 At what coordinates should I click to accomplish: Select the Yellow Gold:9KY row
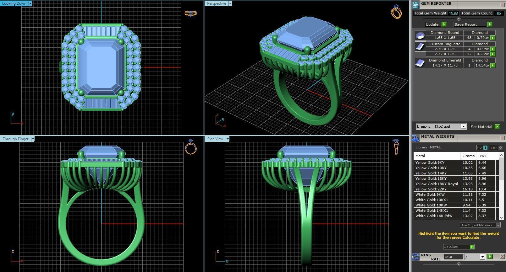tap(456, 163)
